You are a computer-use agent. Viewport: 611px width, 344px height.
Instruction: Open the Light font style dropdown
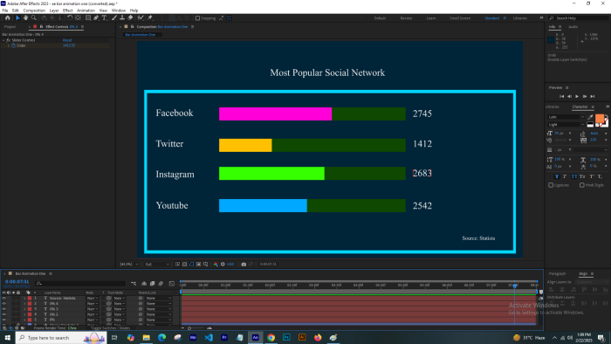566,125
